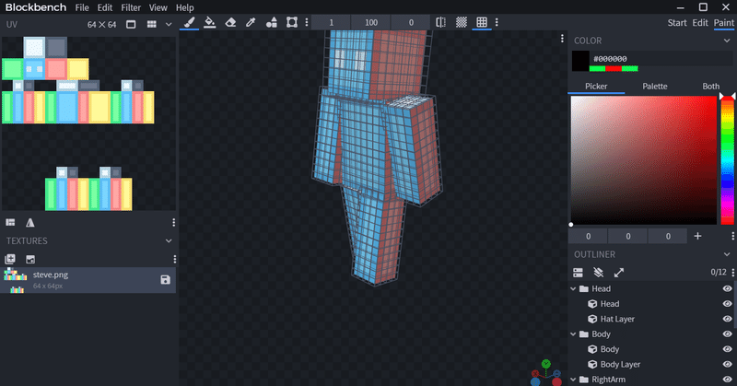
Task: Hide the Body group
Action: [727, 333]
